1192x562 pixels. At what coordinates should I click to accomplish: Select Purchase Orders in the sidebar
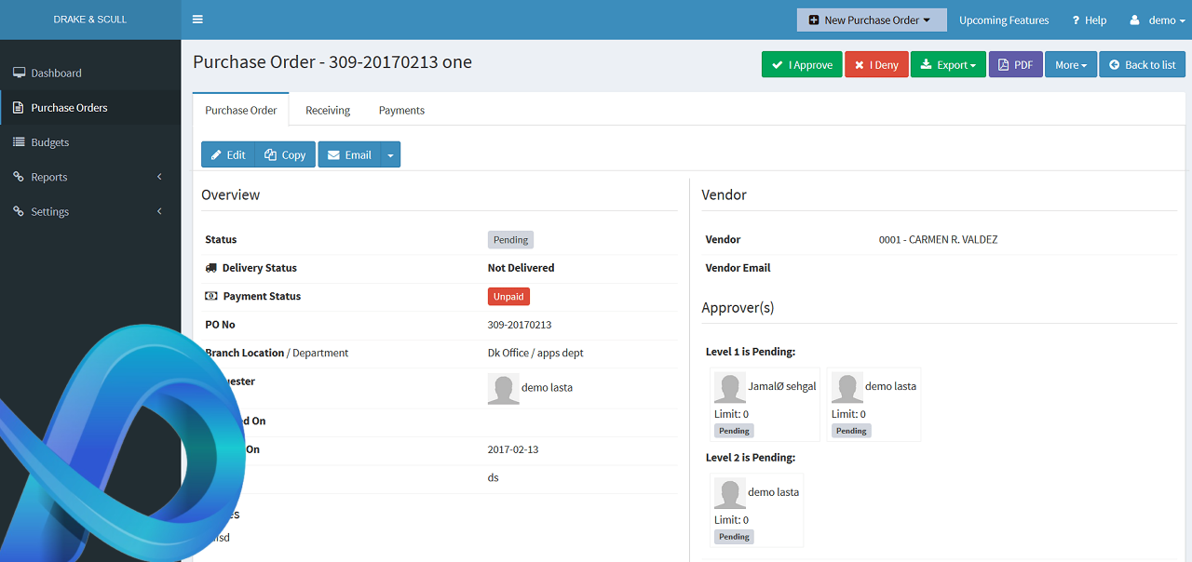click(90, 108)
